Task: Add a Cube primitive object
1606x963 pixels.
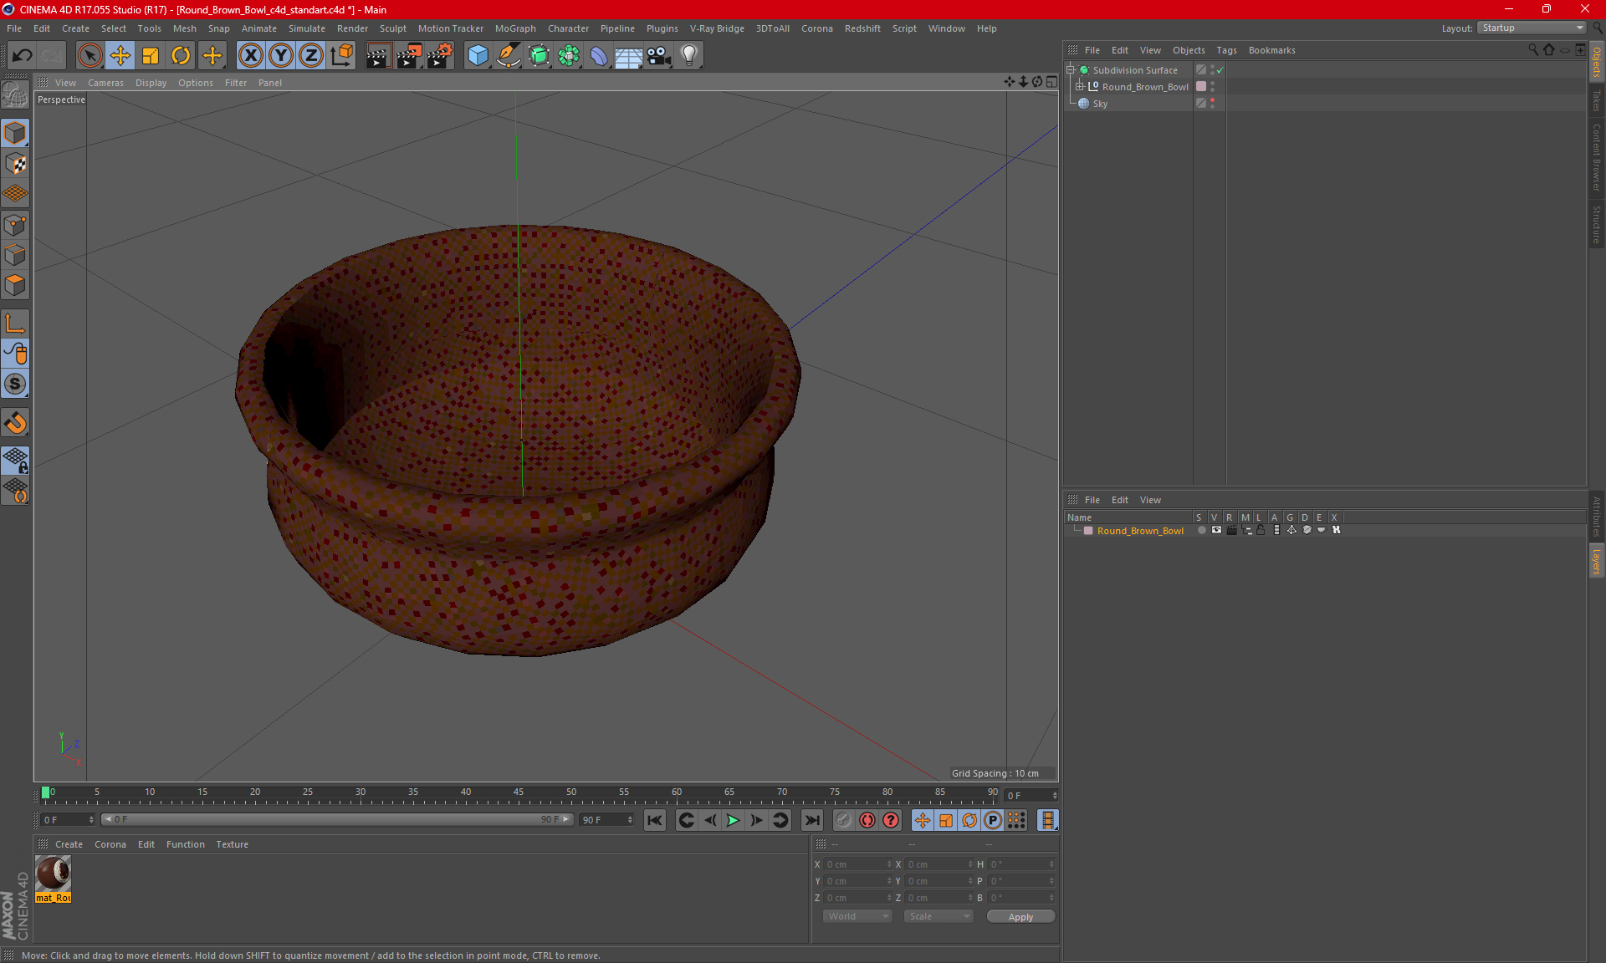Action: click(478, 55)
